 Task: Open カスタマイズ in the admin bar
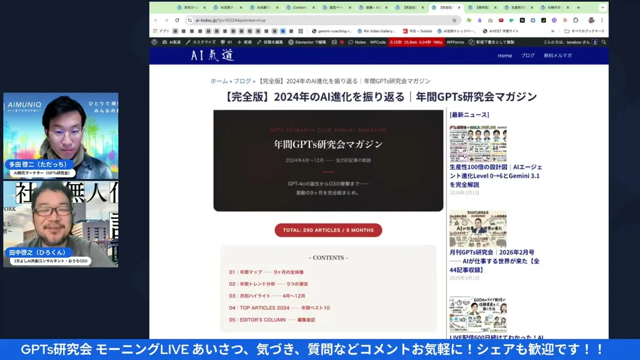tap(204, 42)
